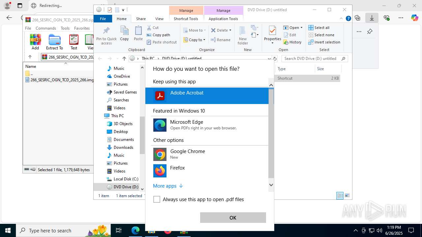Switch to large icons view layout icon
This screenshot has height=237, width=422.
point(347,196)
